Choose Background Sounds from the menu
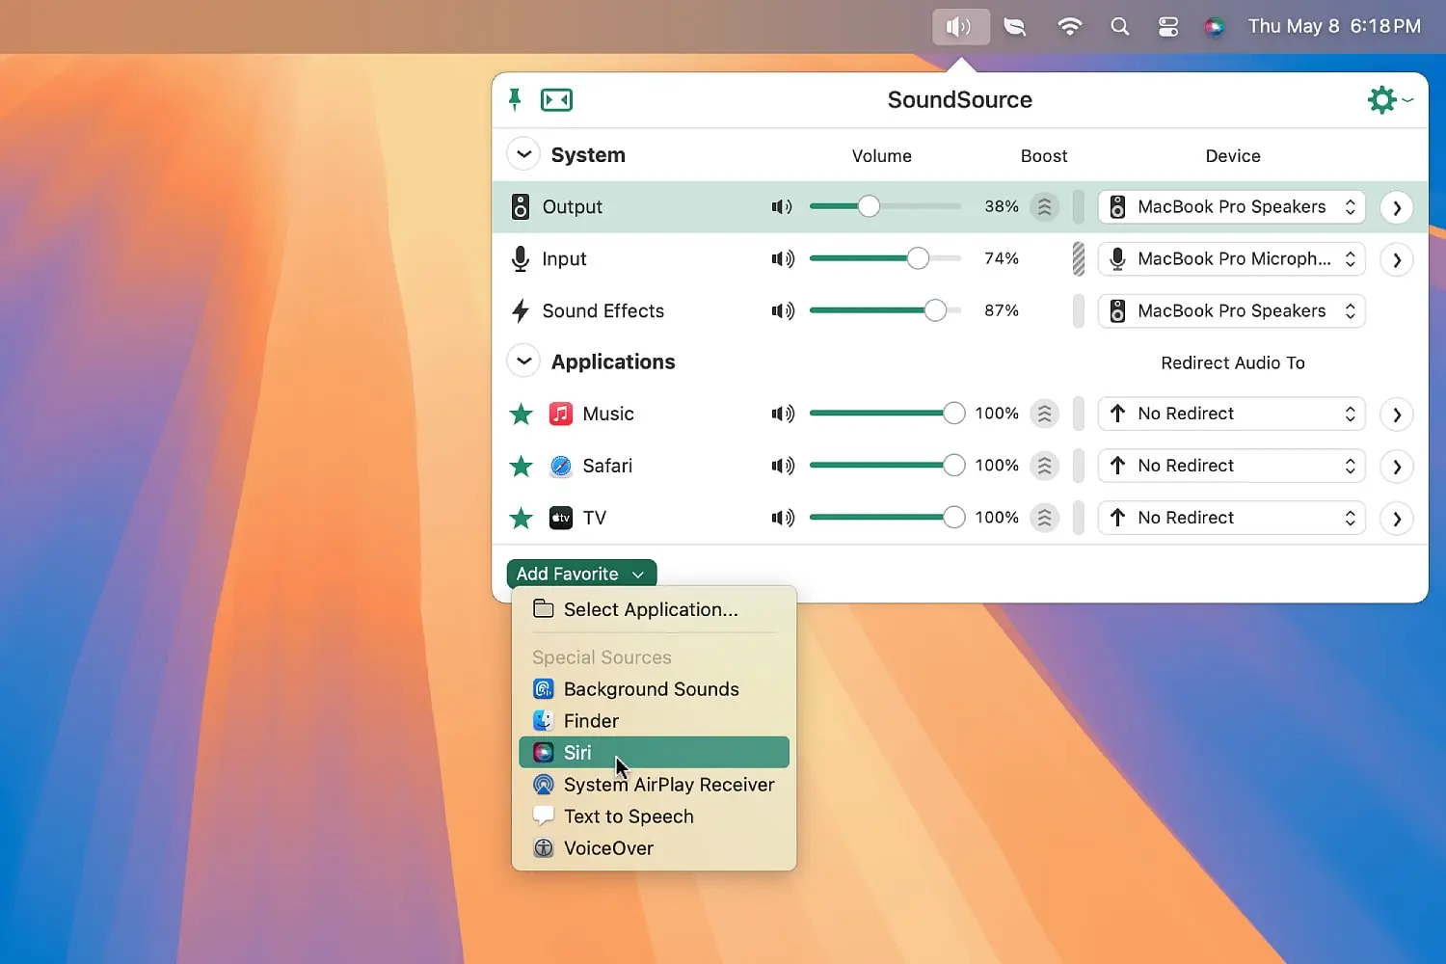Viewport: 1446px width, 964px height. [652, 688]
